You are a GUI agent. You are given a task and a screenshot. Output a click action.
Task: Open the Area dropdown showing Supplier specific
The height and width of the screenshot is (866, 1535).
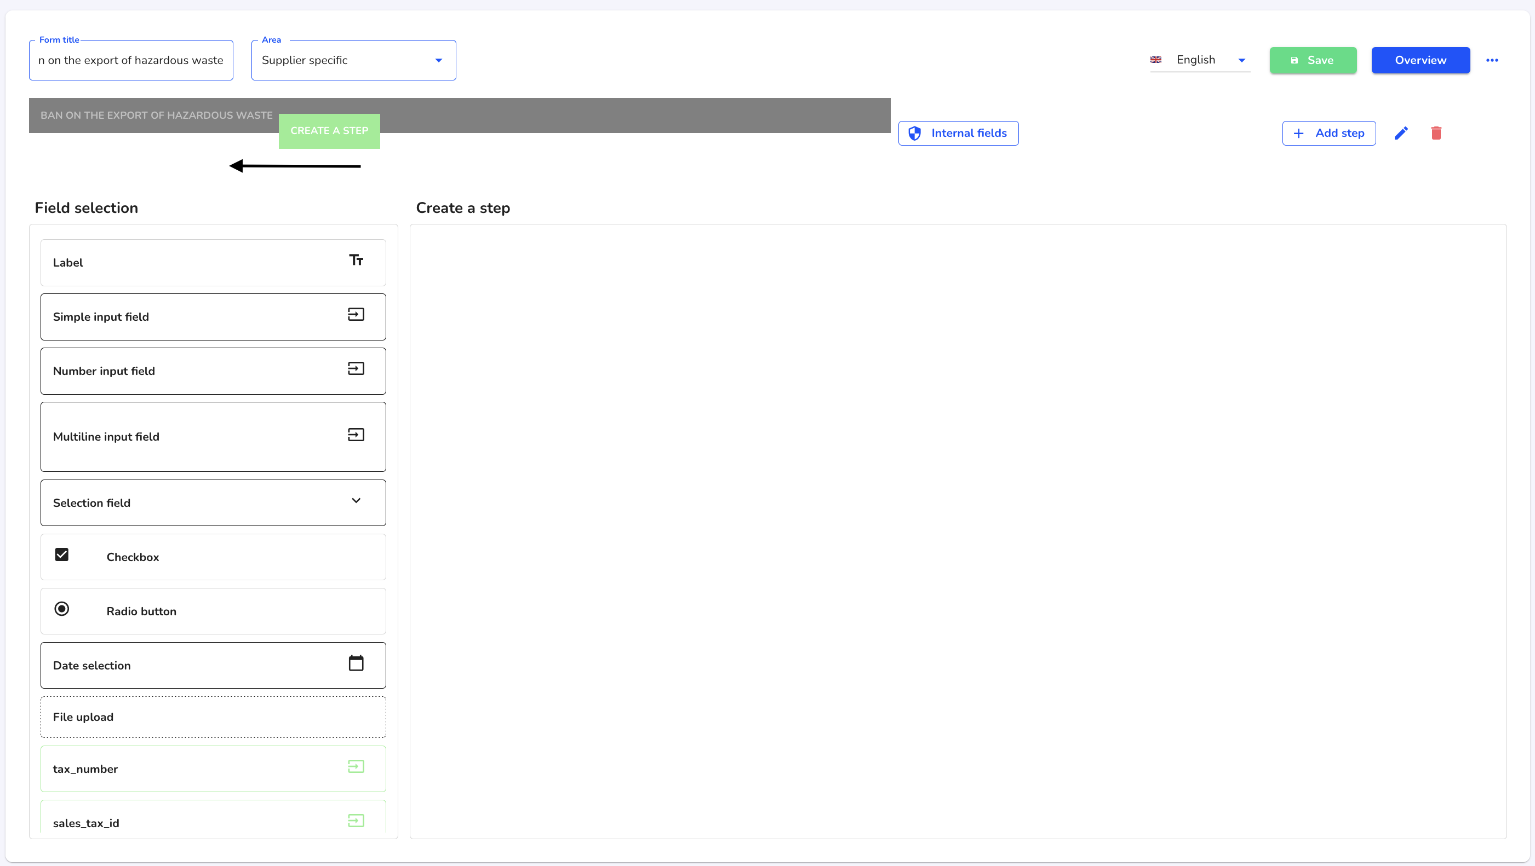(x=353, y=60)
